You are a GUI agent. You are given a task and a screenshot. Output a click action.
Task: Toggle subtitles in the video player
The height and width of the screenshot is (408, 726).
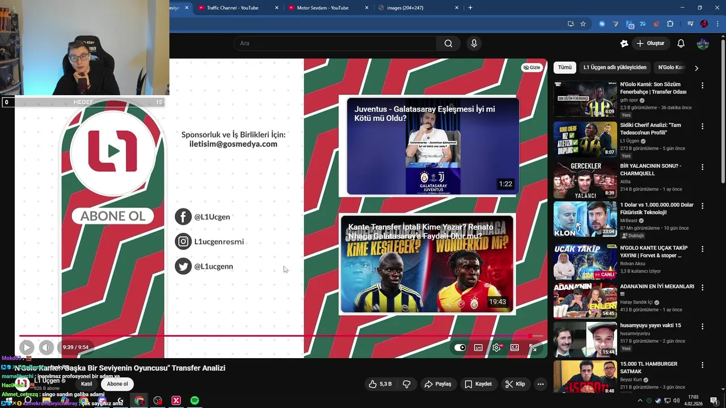[x=478, y=347]
